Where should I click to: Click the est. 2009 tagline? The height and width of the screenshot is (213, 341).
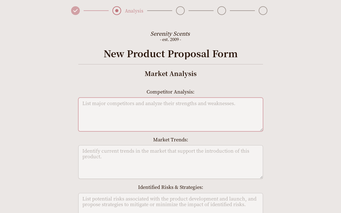[x=170, y=40]
